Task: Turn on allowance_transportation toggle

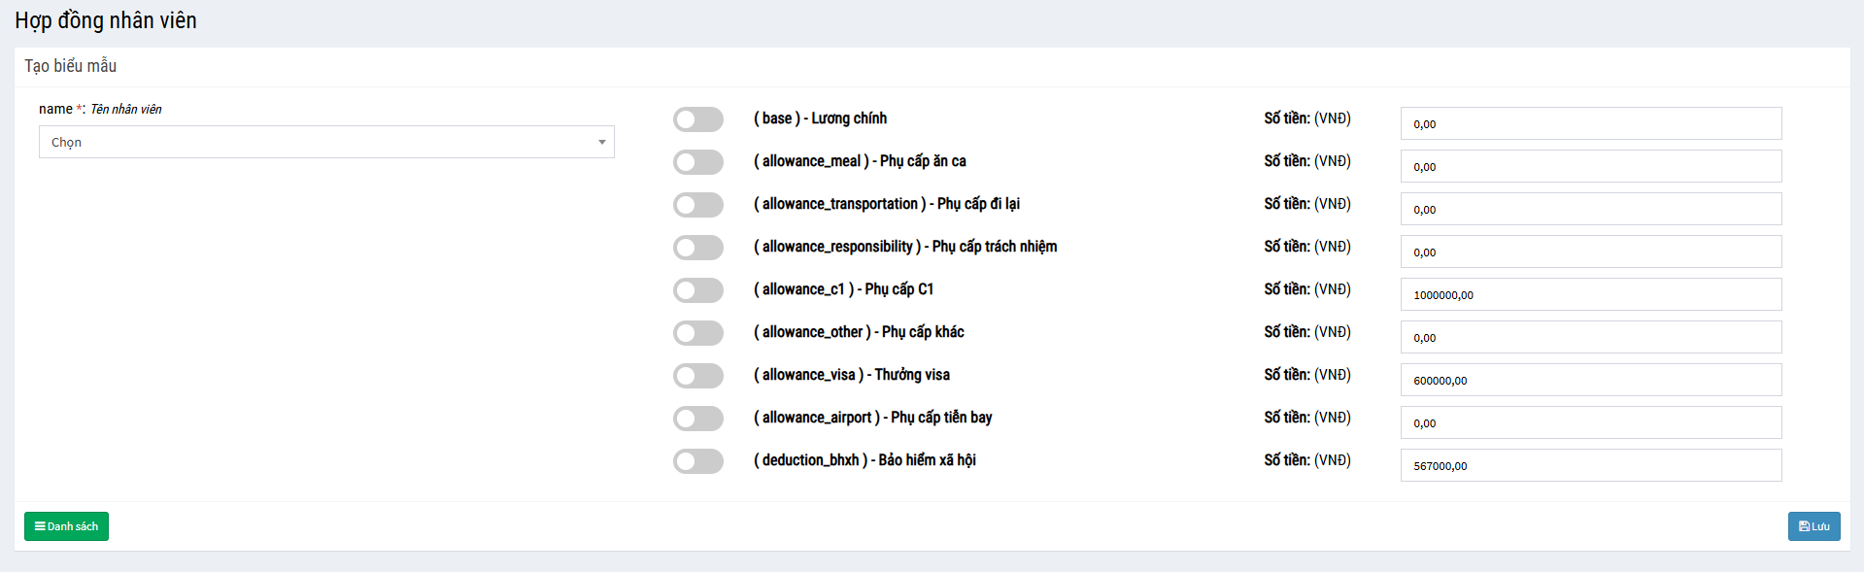Action: click(697, 205)
